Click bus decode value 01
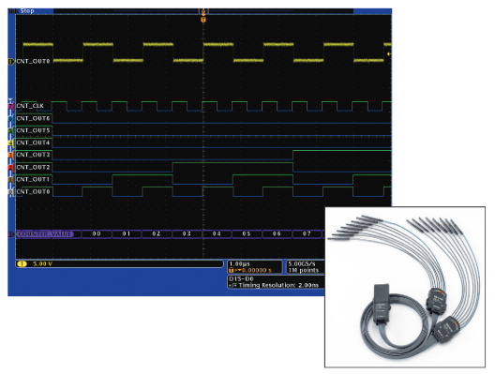 [127, 234]
